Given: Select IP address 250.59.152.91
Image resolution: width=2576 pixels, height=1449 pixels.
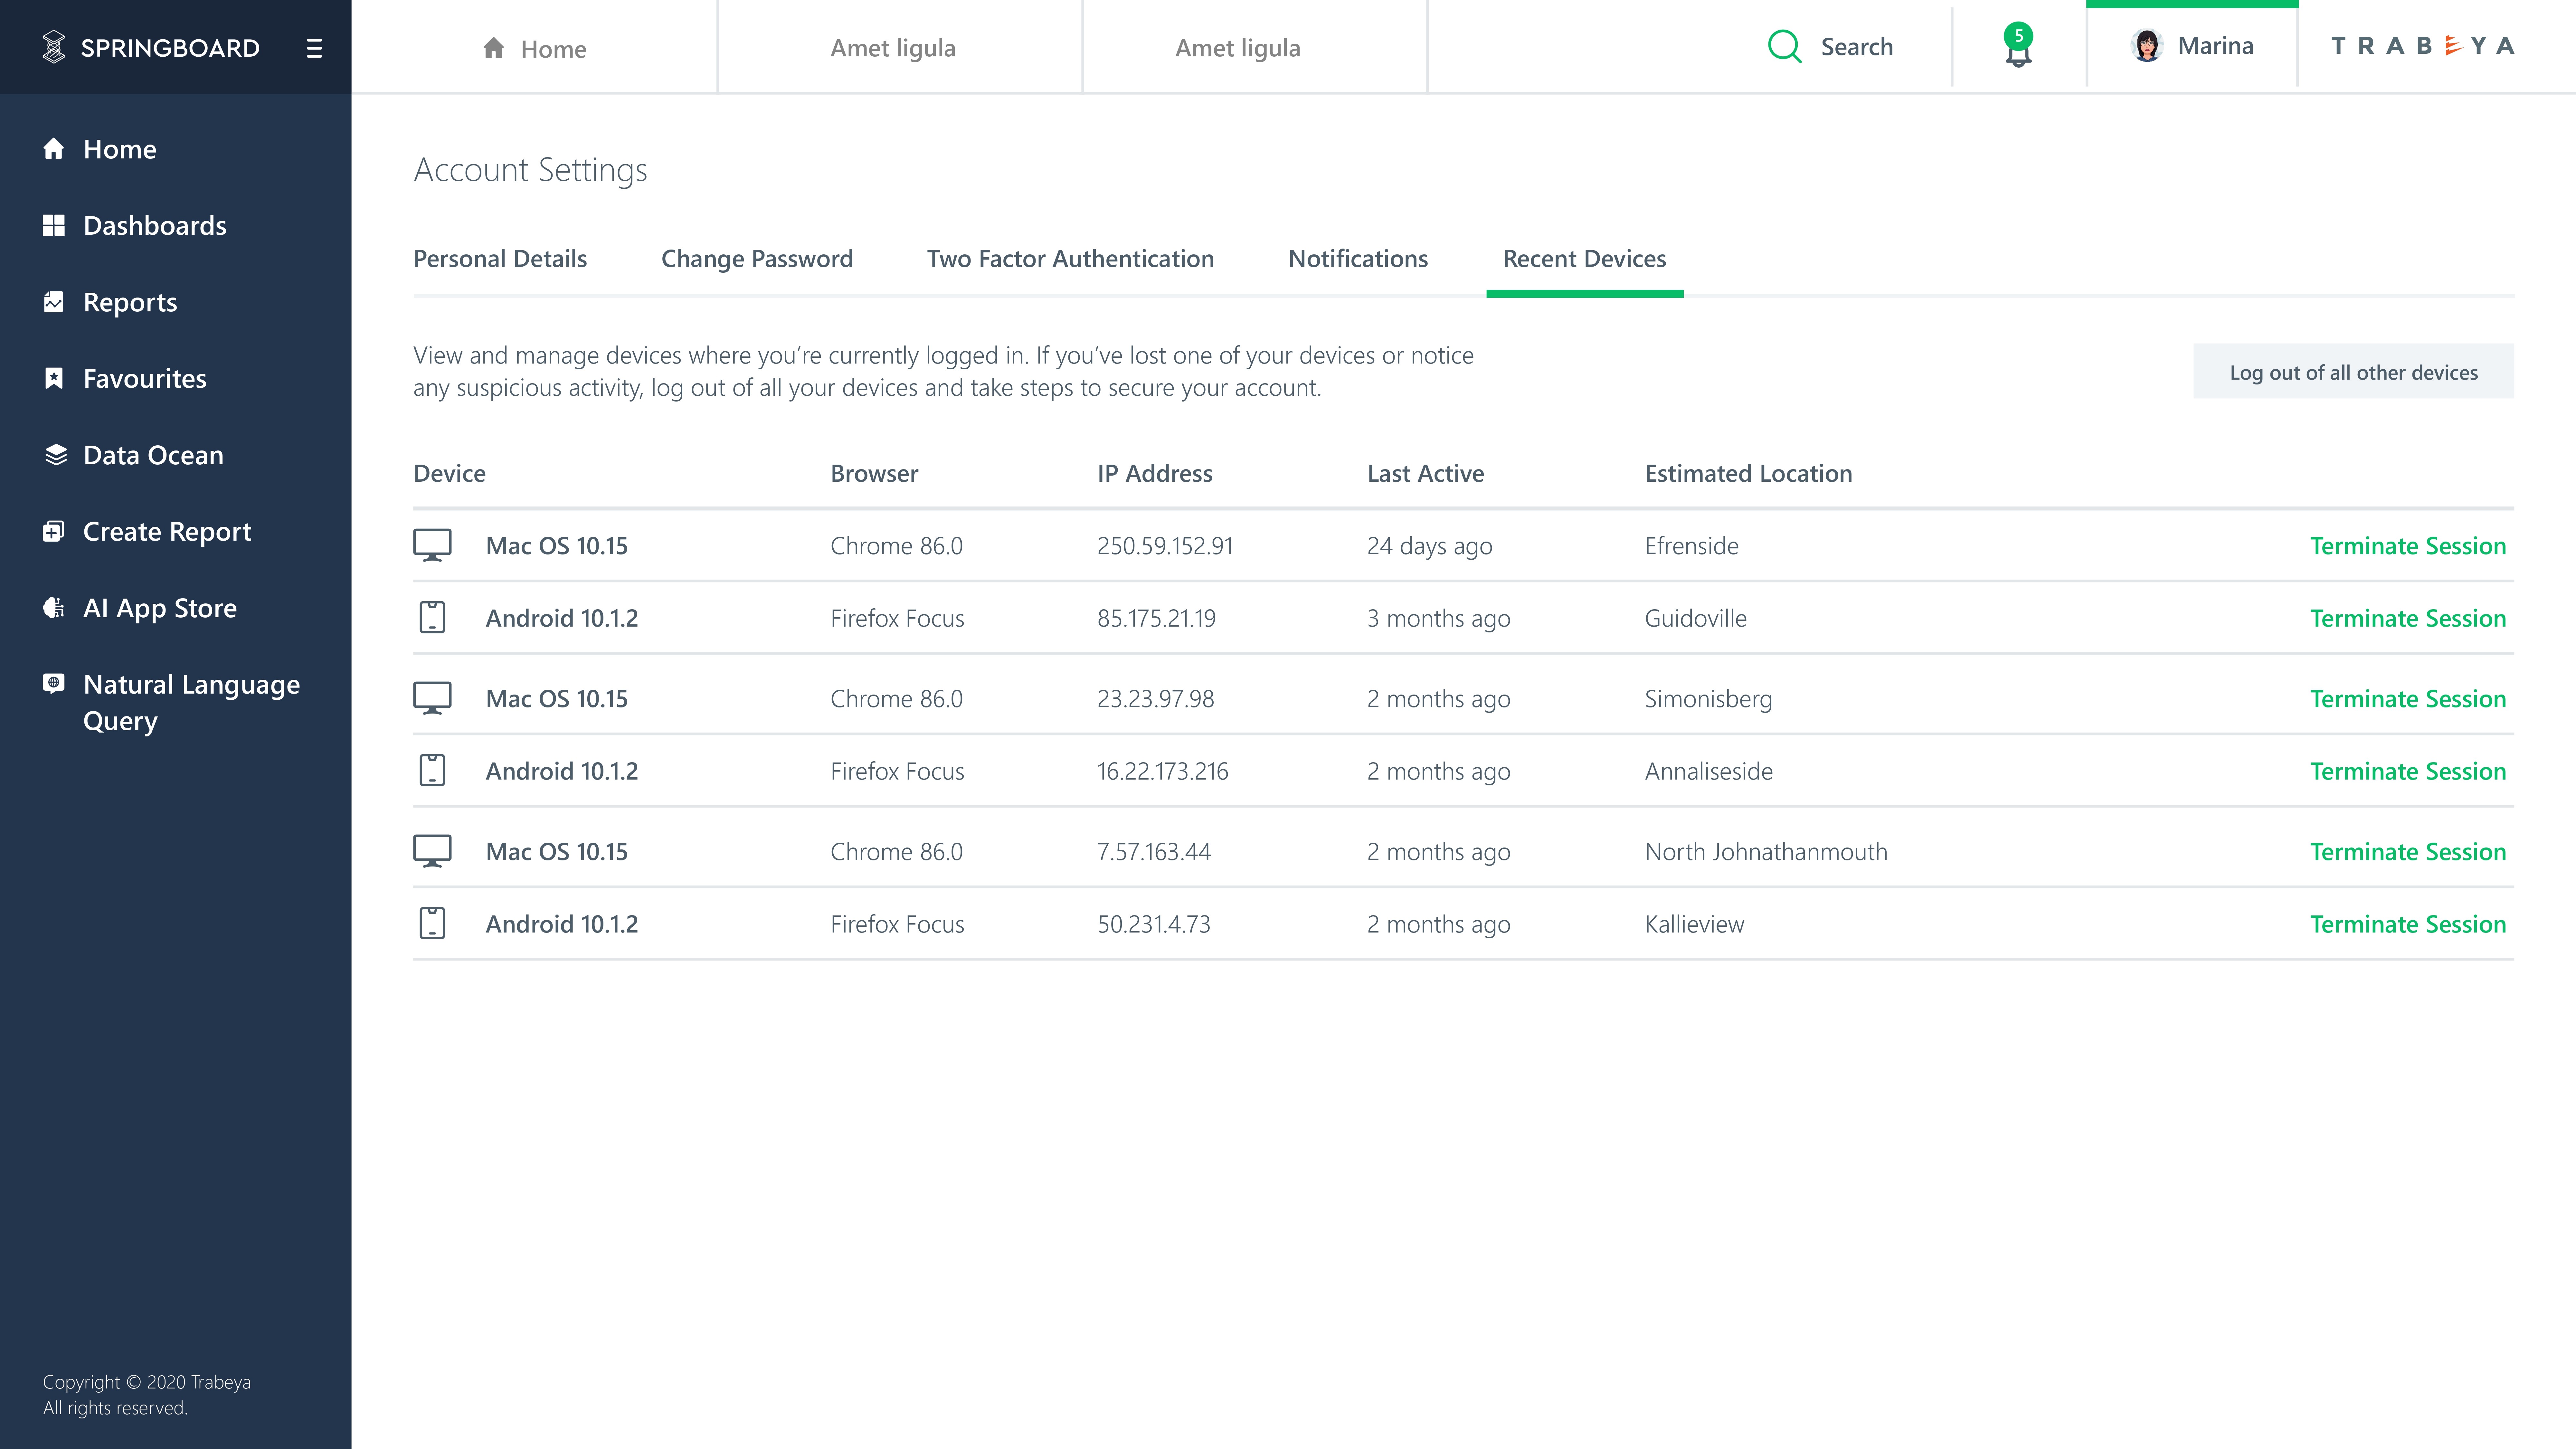Looking at the screenshot, I should [x=1165, y=546].
